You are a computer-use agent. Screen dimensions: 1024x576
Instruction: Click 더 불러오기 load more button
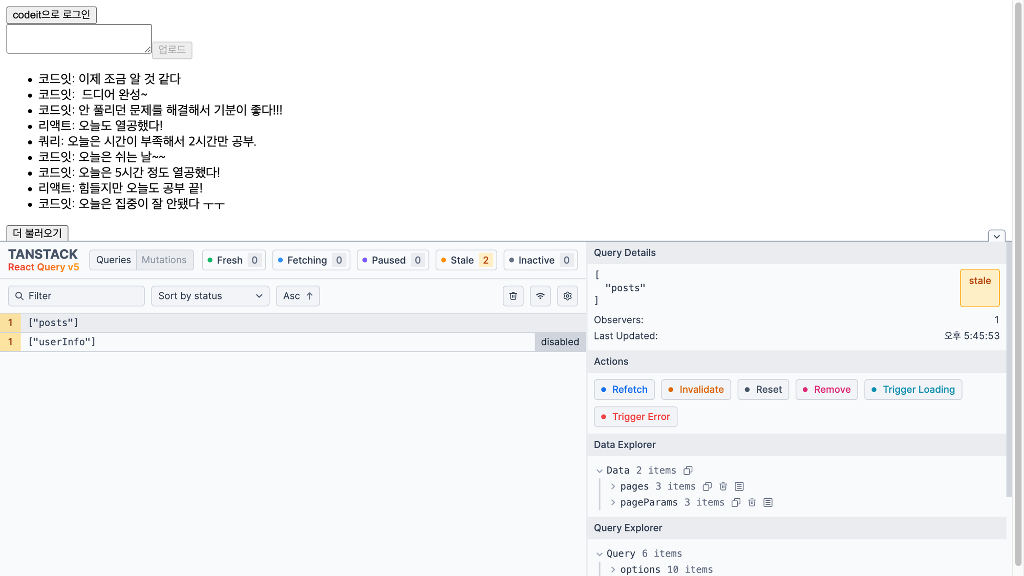(x=37, y=233)
